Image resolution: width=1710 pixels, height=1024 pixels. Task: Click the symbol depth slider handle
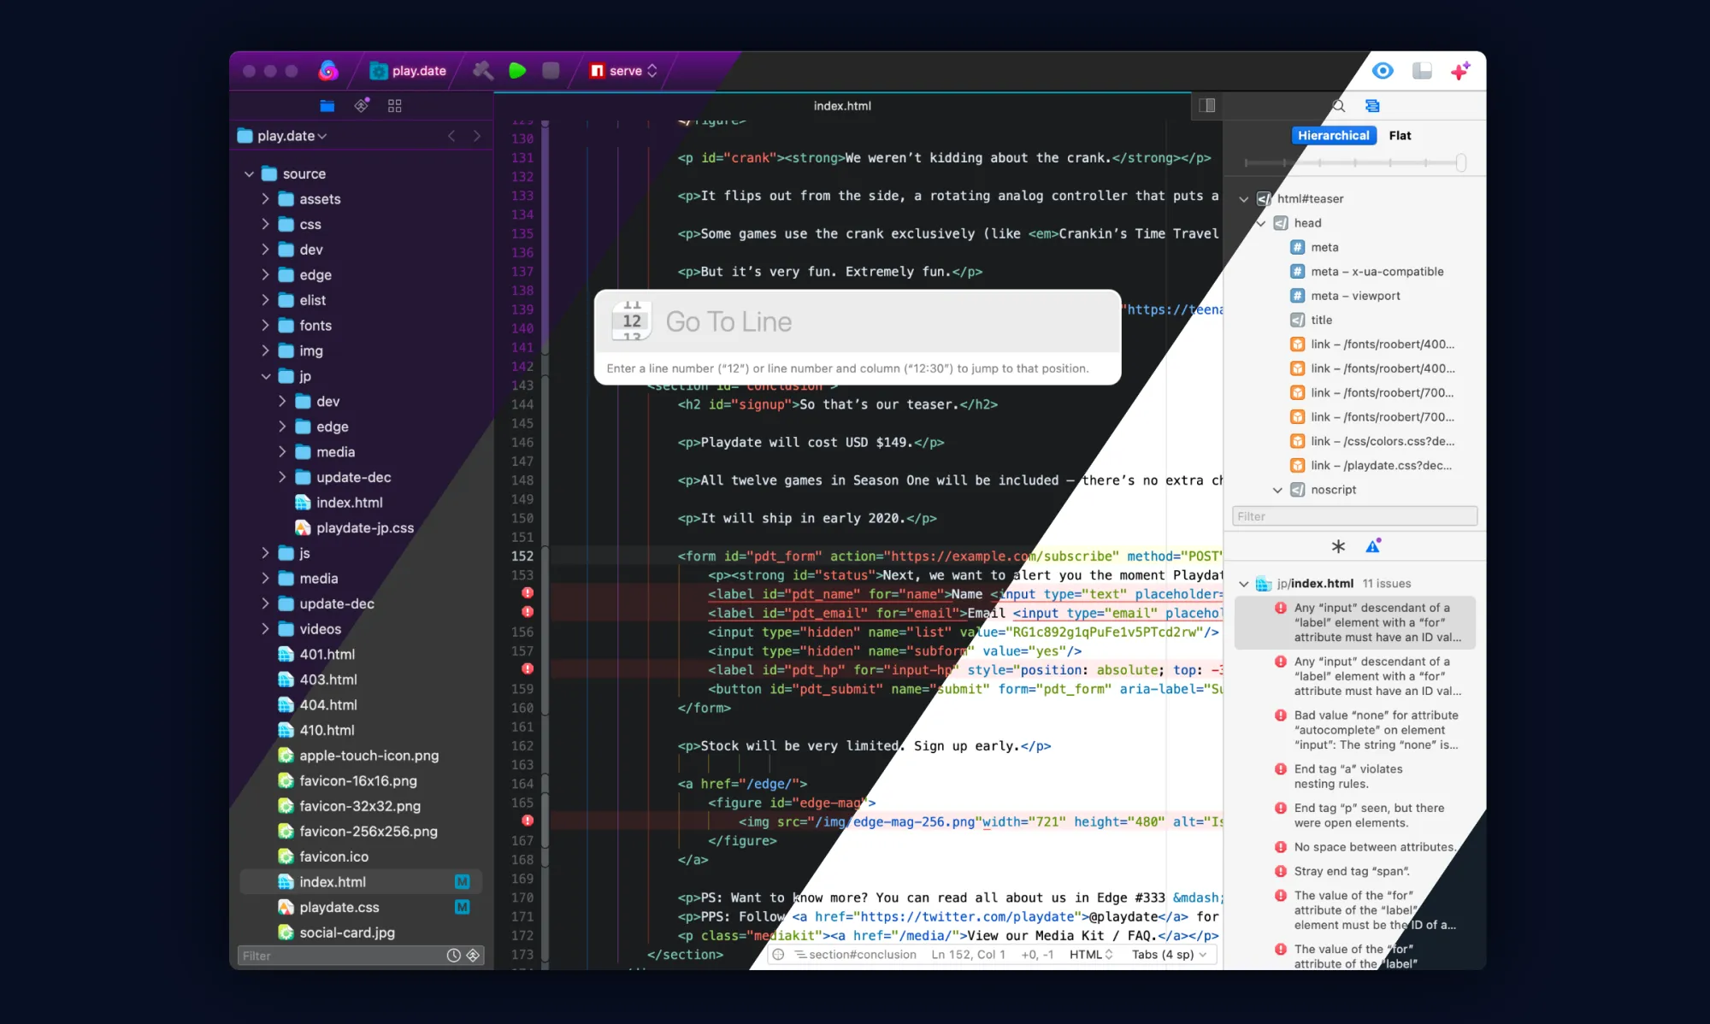1460,162
